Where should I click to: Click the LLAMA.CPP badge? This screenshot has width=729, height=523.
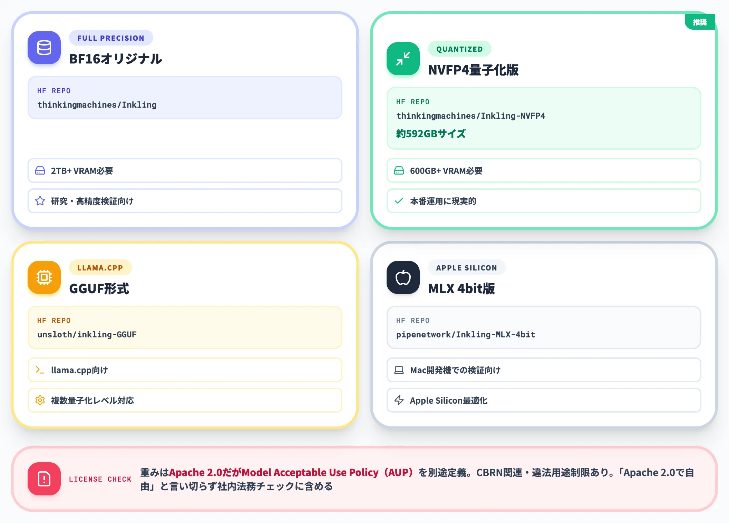[100, 268]
